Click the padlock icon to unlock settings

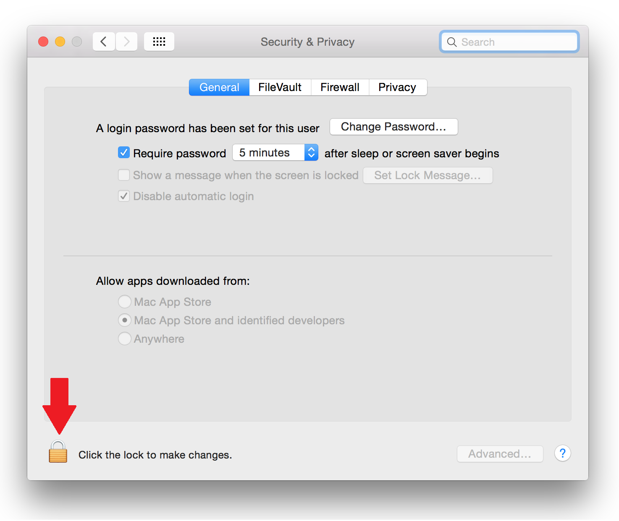point(58,452)
